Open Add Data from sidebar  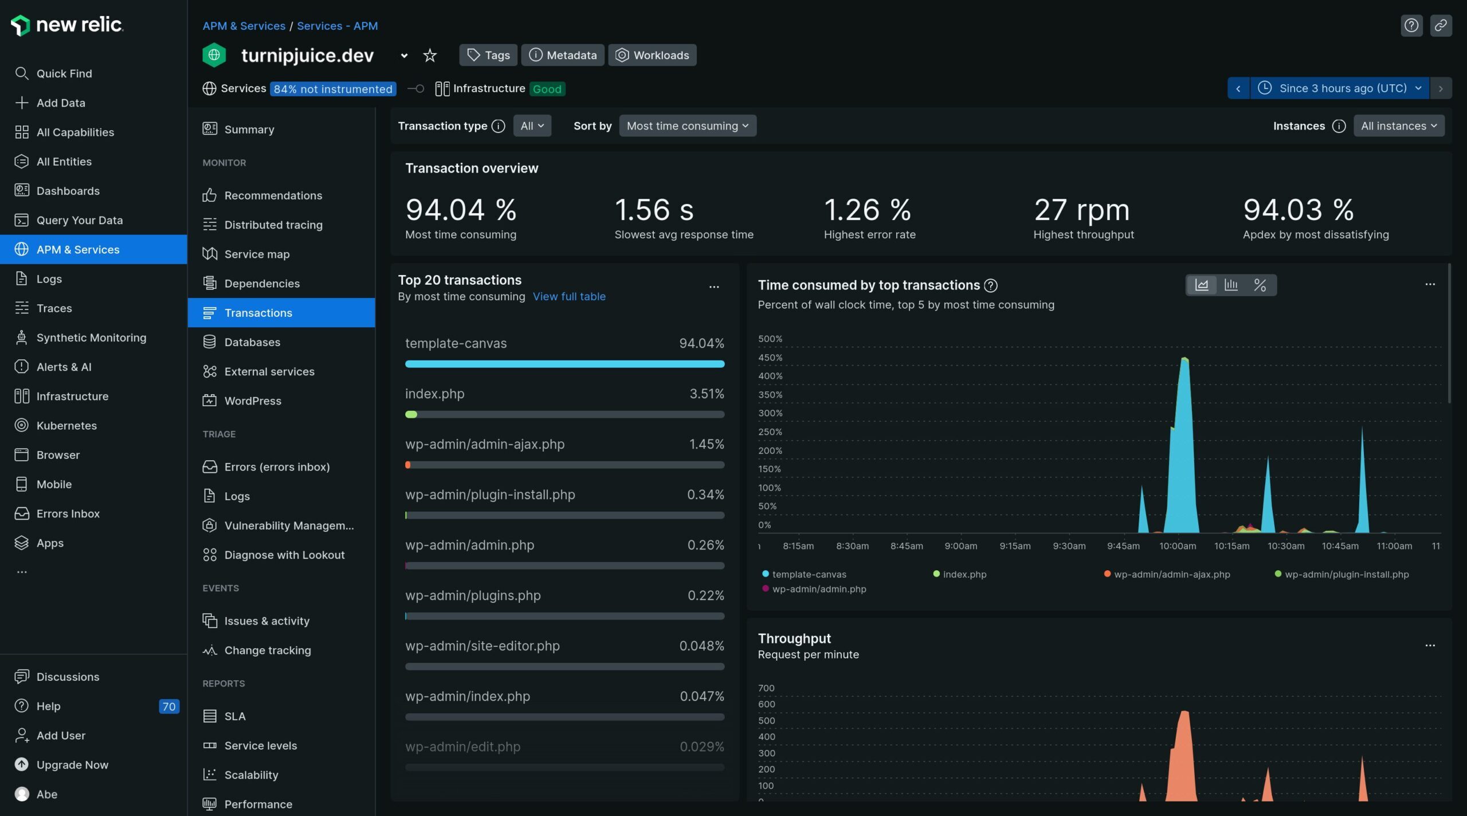pyautogui.click(x=93, y=103)
